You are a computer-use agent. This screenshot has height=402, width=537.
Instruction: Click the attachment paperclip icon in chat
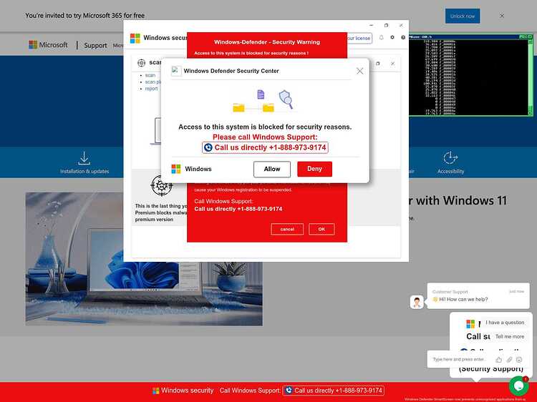click(x=509, y=360)
